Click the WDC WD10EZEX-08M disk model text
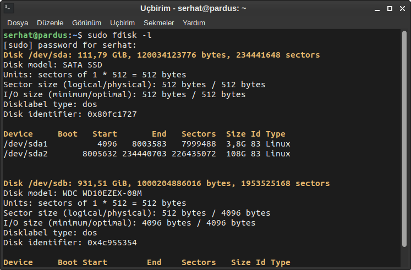This screenshot has height=270, width=411. pos(102,193)
